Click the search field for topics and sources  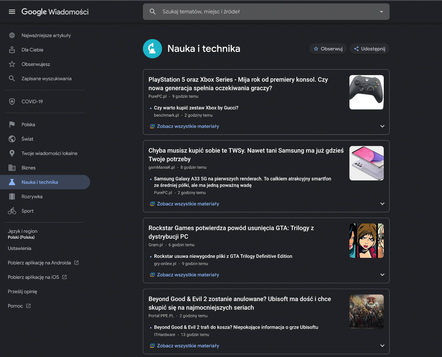tap(266, 12)
